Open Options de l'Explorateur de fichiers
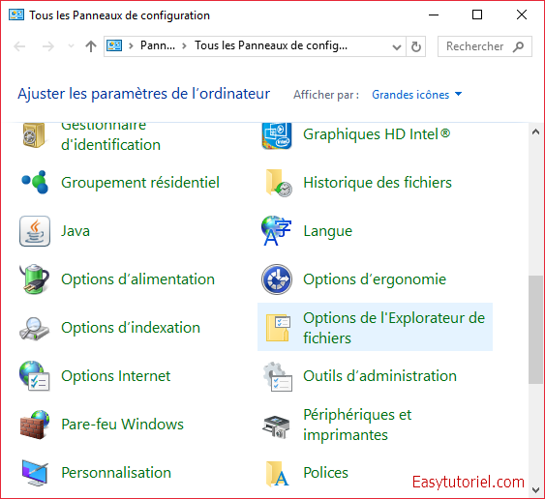The width and height of the screenshot is (545, 499). (x=375, y=327)
